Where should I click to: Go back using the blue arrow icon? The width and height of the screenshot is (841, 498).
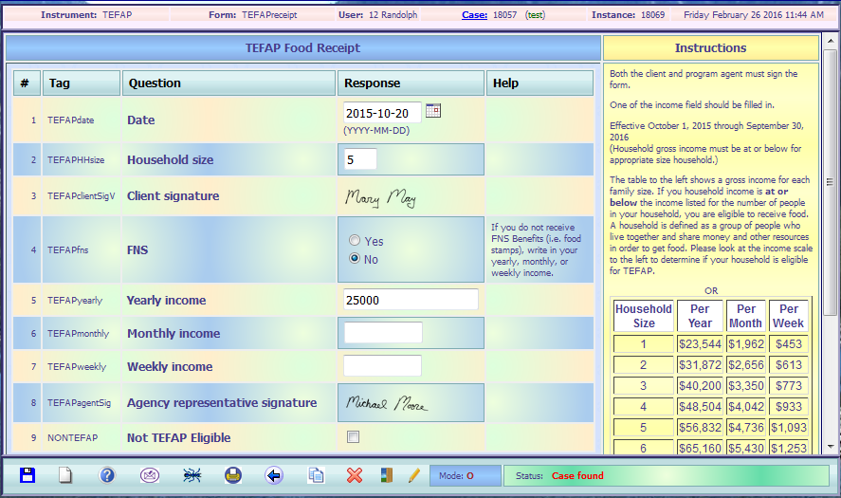[275, 475]
